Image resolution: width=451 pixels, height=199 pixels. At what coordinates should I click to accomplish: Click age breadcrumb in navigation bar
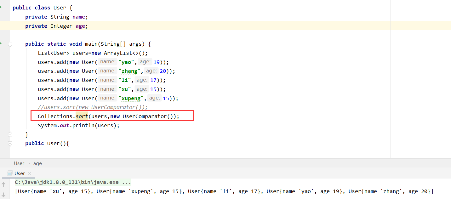click(x=37, y=163)
